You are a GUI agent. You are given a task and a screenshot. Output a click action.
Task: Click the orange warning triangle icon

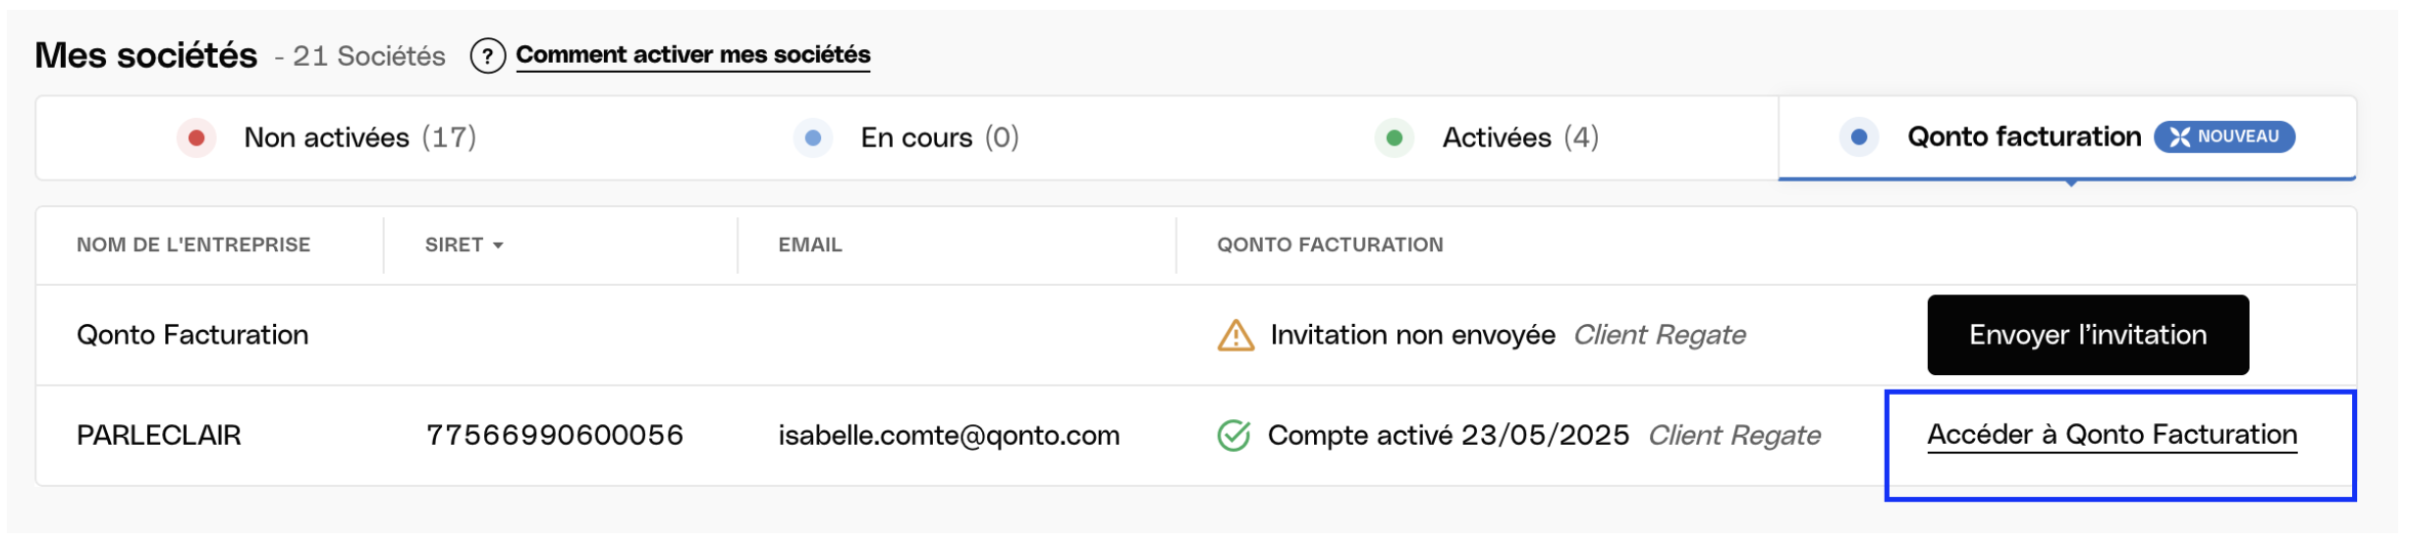pyautogui.click(x=1235, y=336)
